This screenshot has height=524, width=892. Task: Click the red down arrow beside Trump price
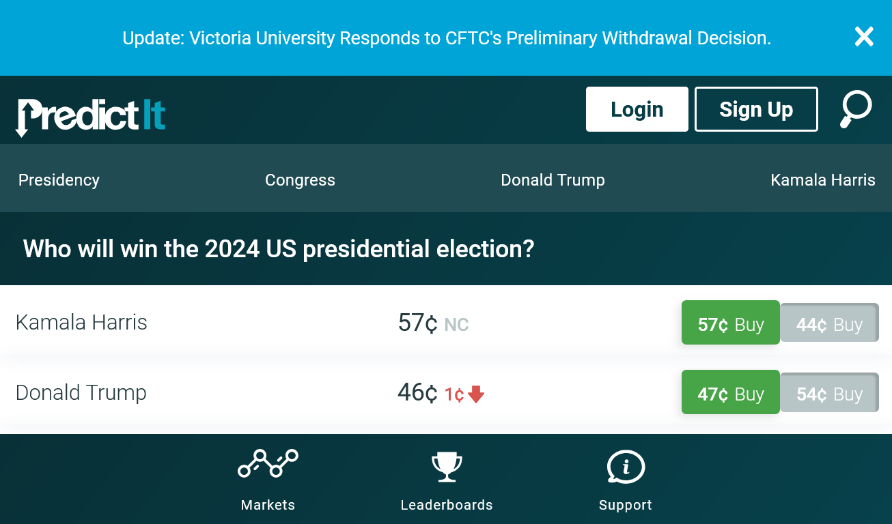(x=476, y=394)
